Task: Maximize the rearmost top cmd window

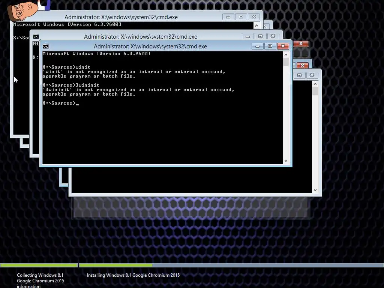Action: [241, 17]
